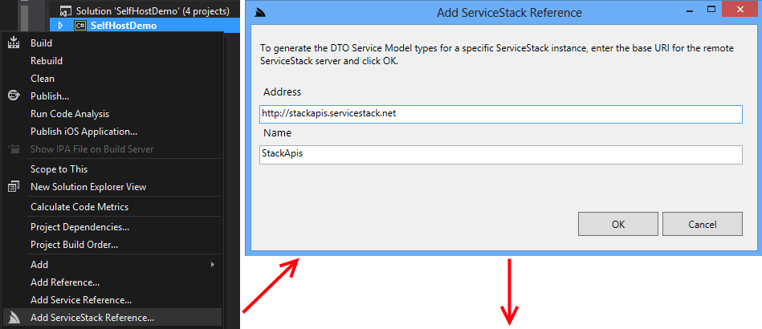Close the Add ServiceStack Reference dialog
The image size is (762, 329).
coord(740,10)
